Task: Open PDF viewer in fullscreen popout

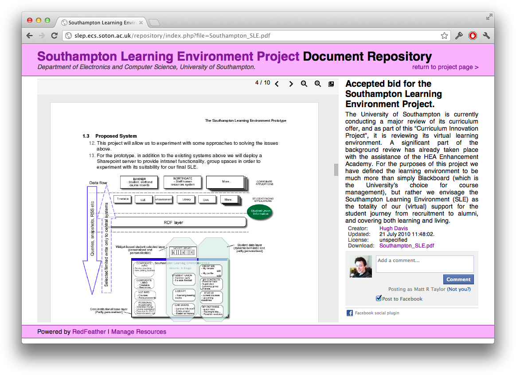Action: tap(331, 84)
